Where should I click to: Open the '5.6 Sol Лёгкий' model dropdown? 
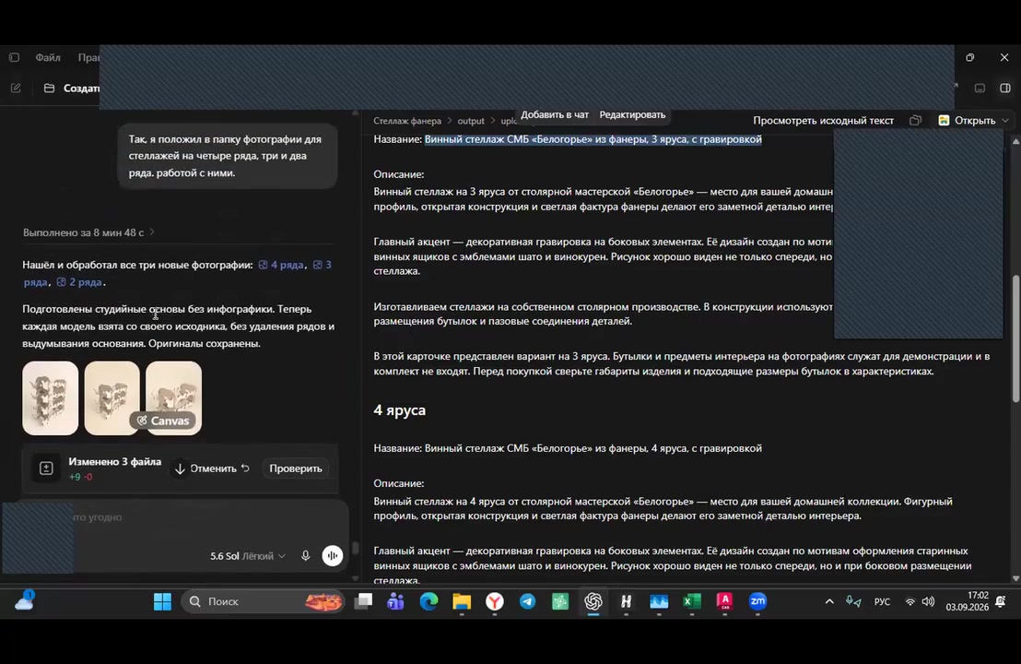(x=248, y=556)
